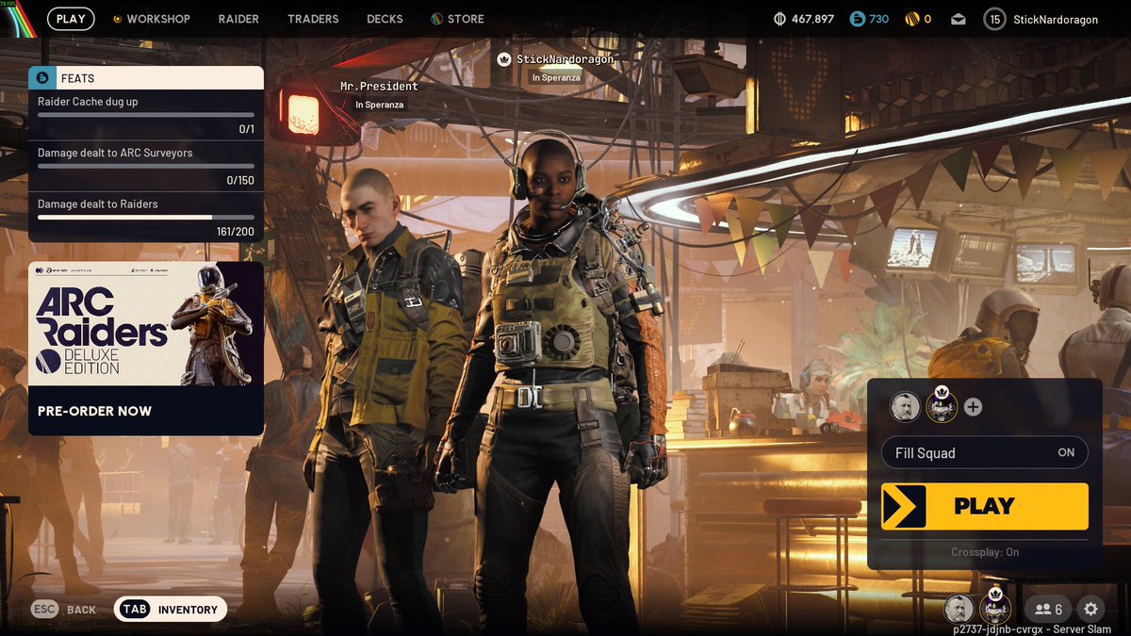Click the ESC BACK button
Screen dimensions: 1131x636
(64, 610)
